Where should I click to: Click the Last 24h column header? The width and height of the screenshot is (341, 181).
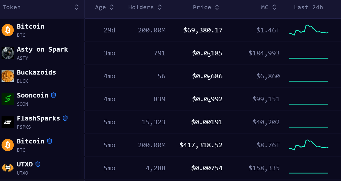click(308, 7)
